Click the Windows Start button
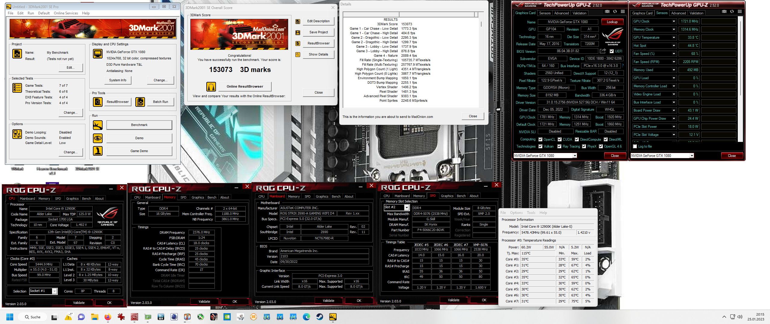The image size is (770, 324). [x=10, y=317]
